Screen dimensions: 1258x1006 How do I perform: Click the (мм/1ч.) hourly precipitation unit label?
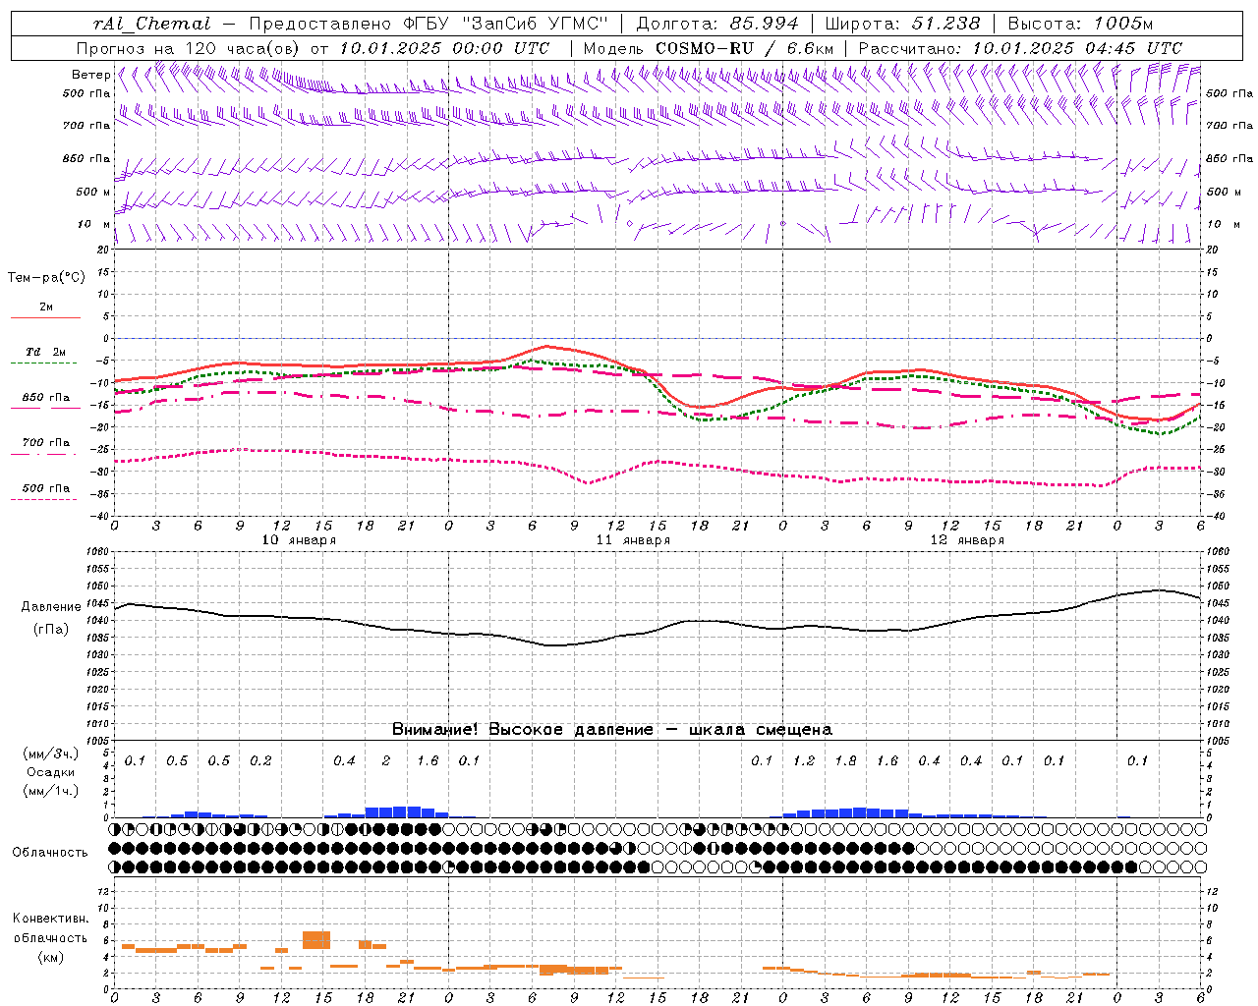pos(50,791)
